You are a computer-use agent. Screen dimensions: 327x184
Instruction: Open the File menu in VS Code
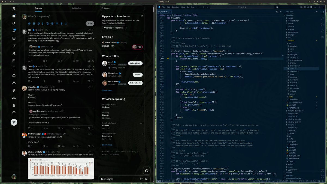coord(163,7)
